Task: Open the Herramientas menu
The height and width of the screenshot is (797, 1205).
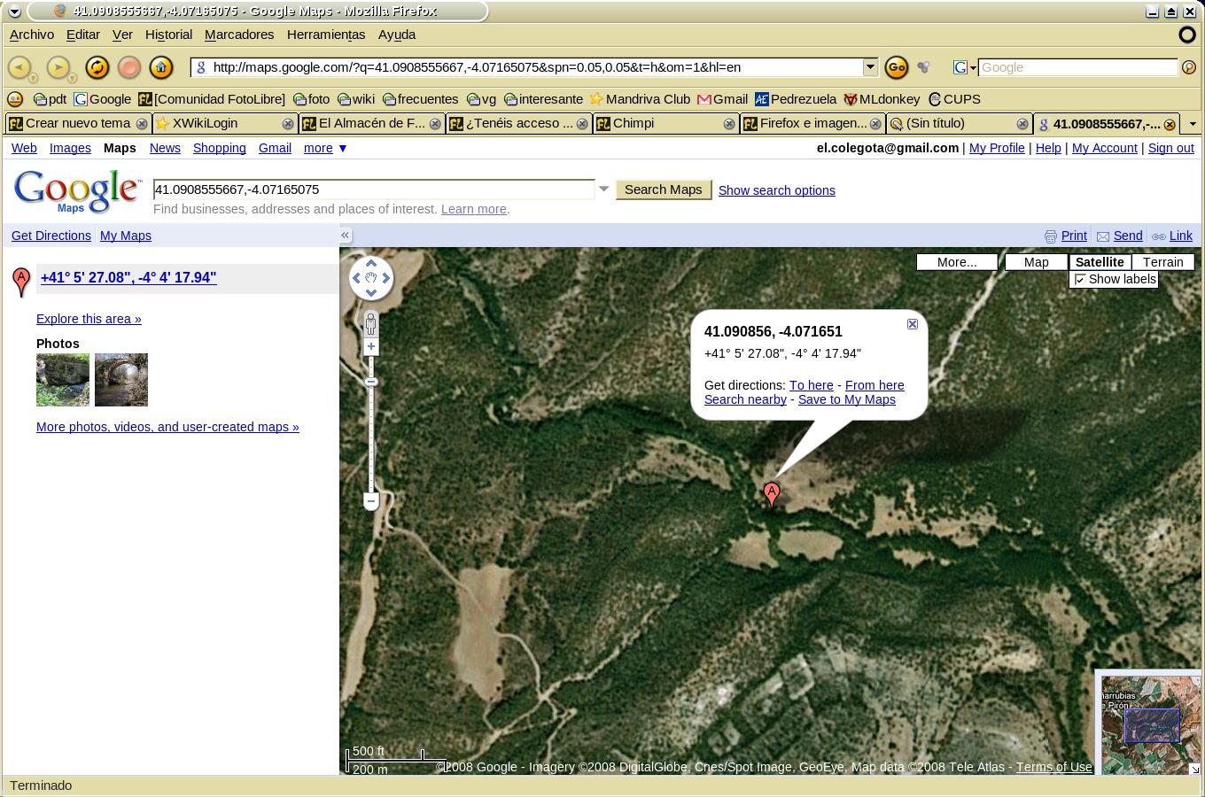Action: [326, 35]
